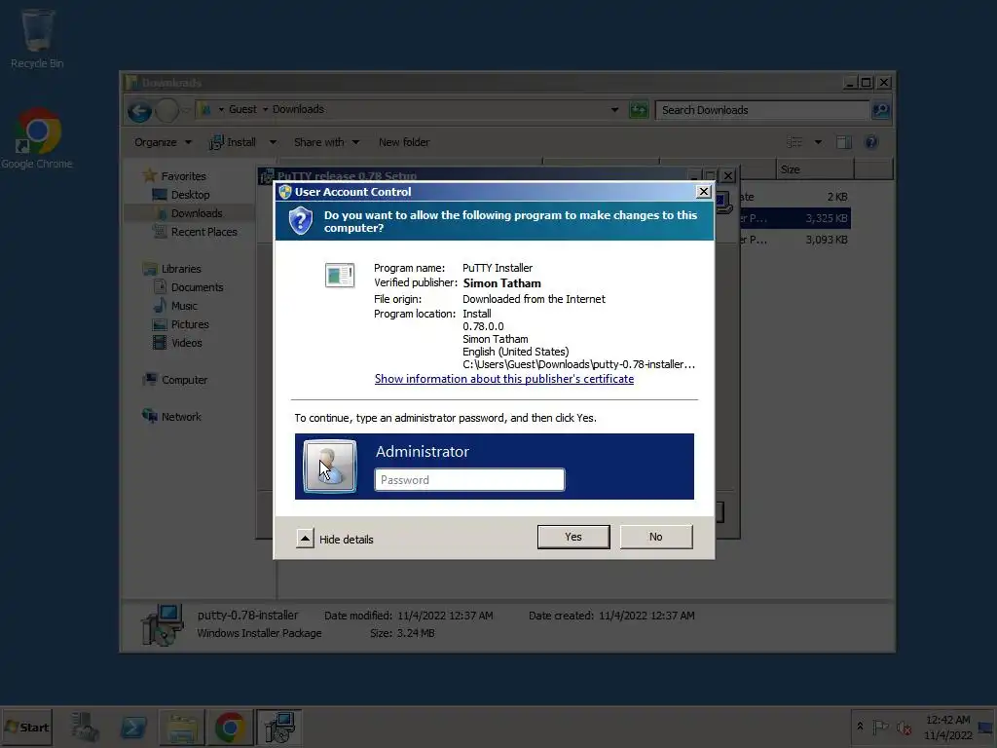Click No in User Account Control
997x748 pixels.
coord(655,537)
